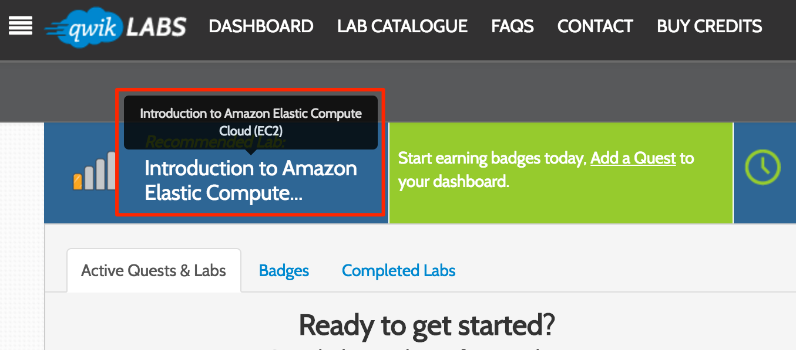Viewport: 796px width, 350px height.
Task: Click the 'Start earning badges today' text
Action: tap(492, 158)
